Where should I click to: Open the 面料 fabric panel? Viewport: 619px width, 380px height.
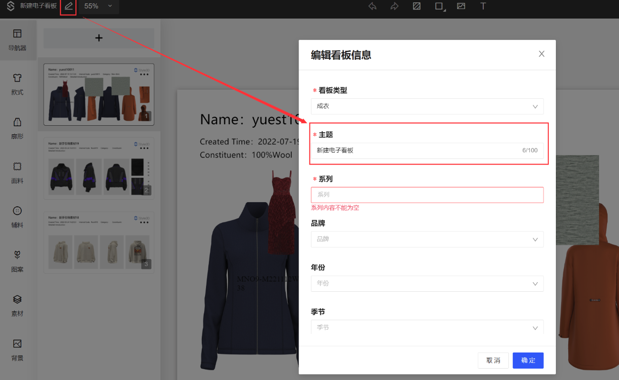click(18, 173)
